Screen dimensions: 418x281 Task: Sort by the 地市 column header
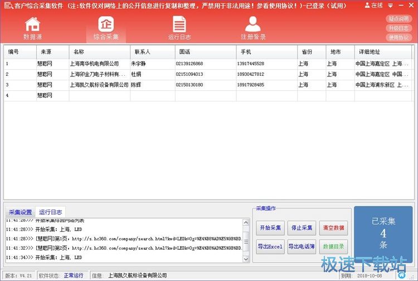(x=341, y=52)
